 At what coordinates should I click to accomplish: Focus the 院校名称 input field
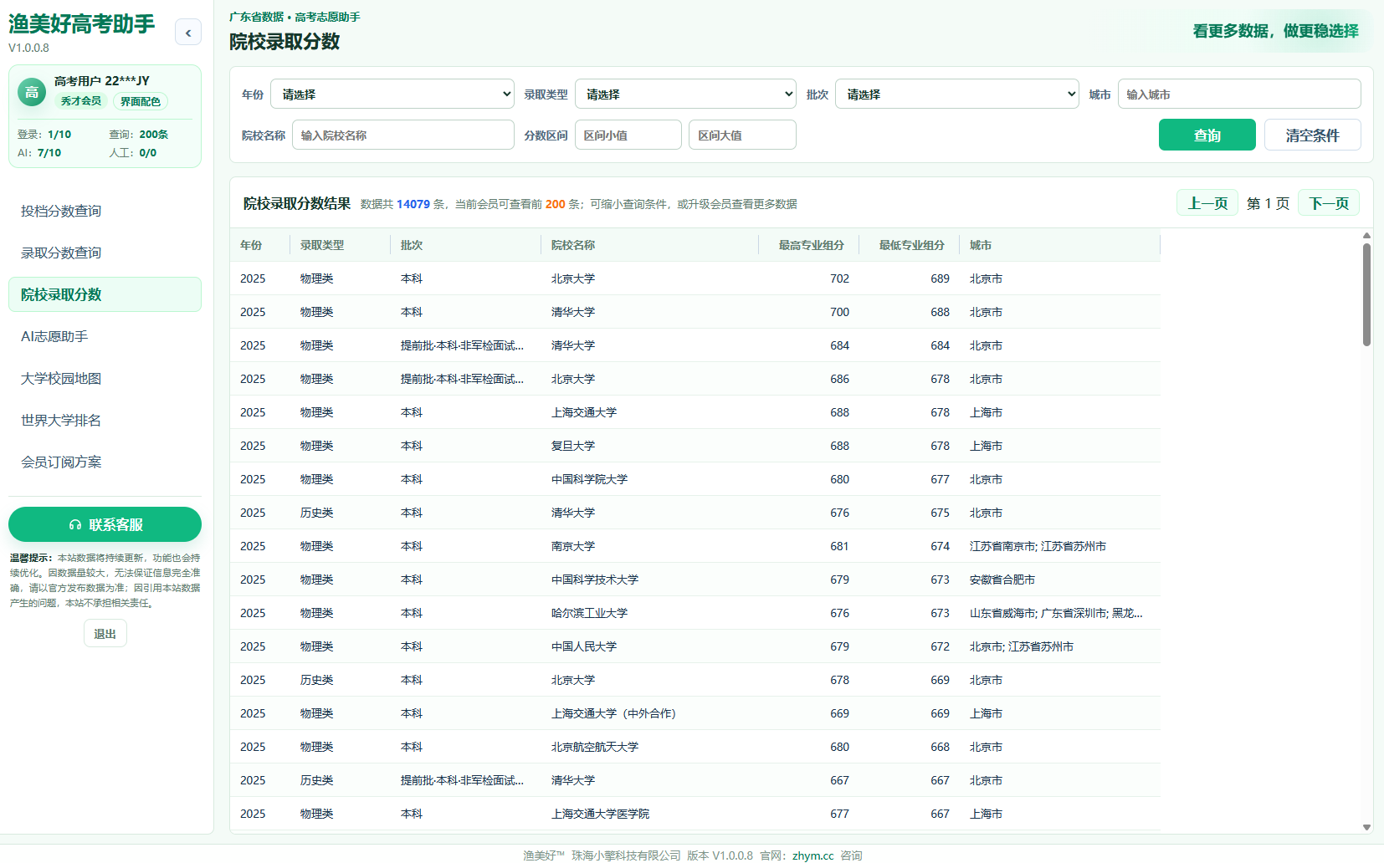pyautogui.click(x=403, y=135)
